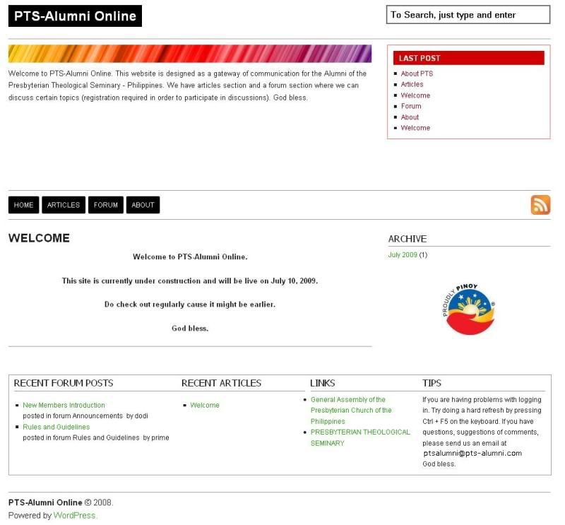565x525 pixels.
Task: Open the Home menu item
Action: pyautogui.click(x=23, y=205)
